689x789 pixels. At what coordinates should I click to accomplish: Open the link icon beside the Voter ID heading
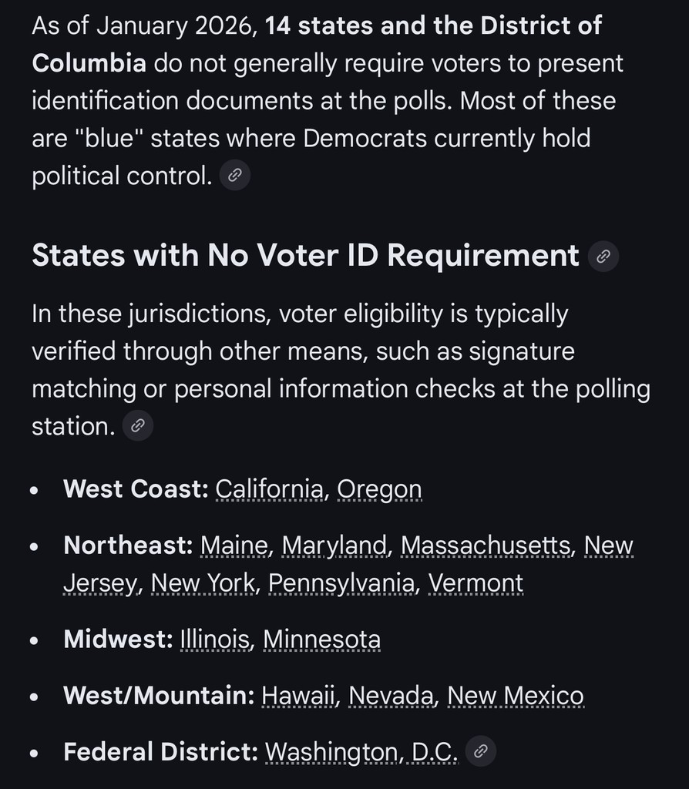603,257
